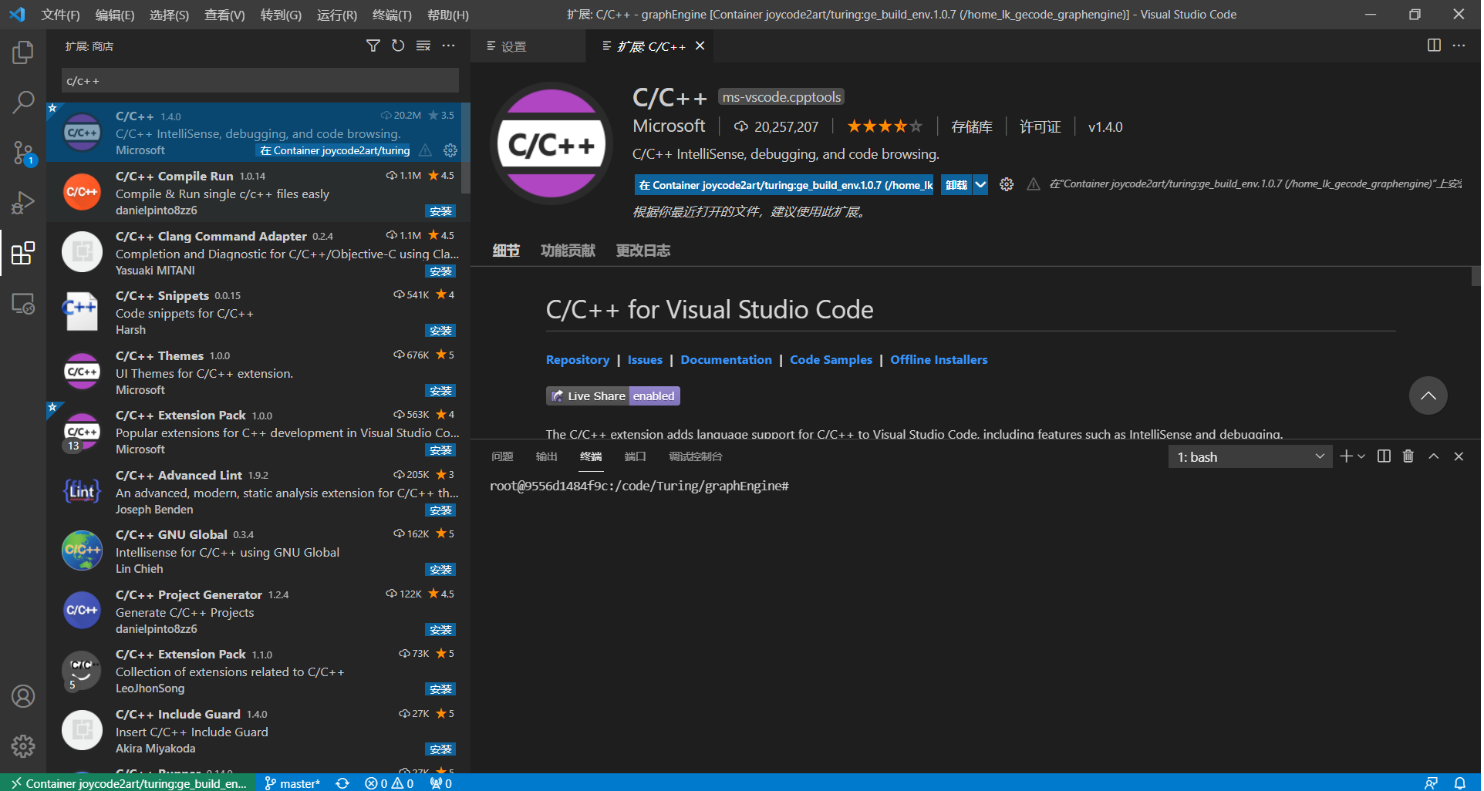Split the terminal panel
This screenshot has height=791, width=1484.
pos(1384,456)
